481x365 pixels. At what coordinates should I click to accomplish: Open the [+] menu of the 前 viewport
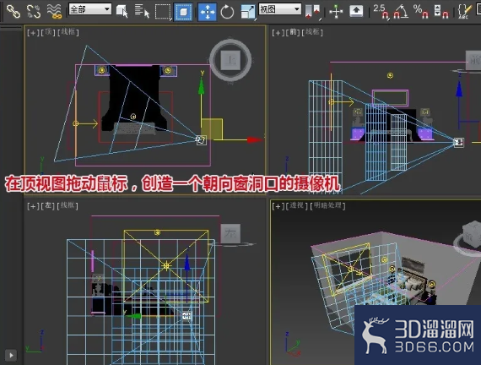pos(278,33)
